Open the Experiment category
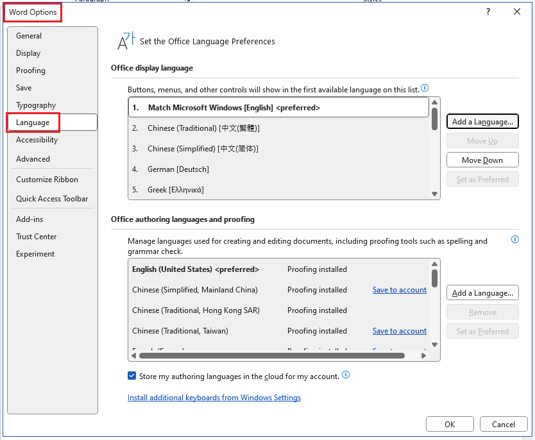 point(52,254)
